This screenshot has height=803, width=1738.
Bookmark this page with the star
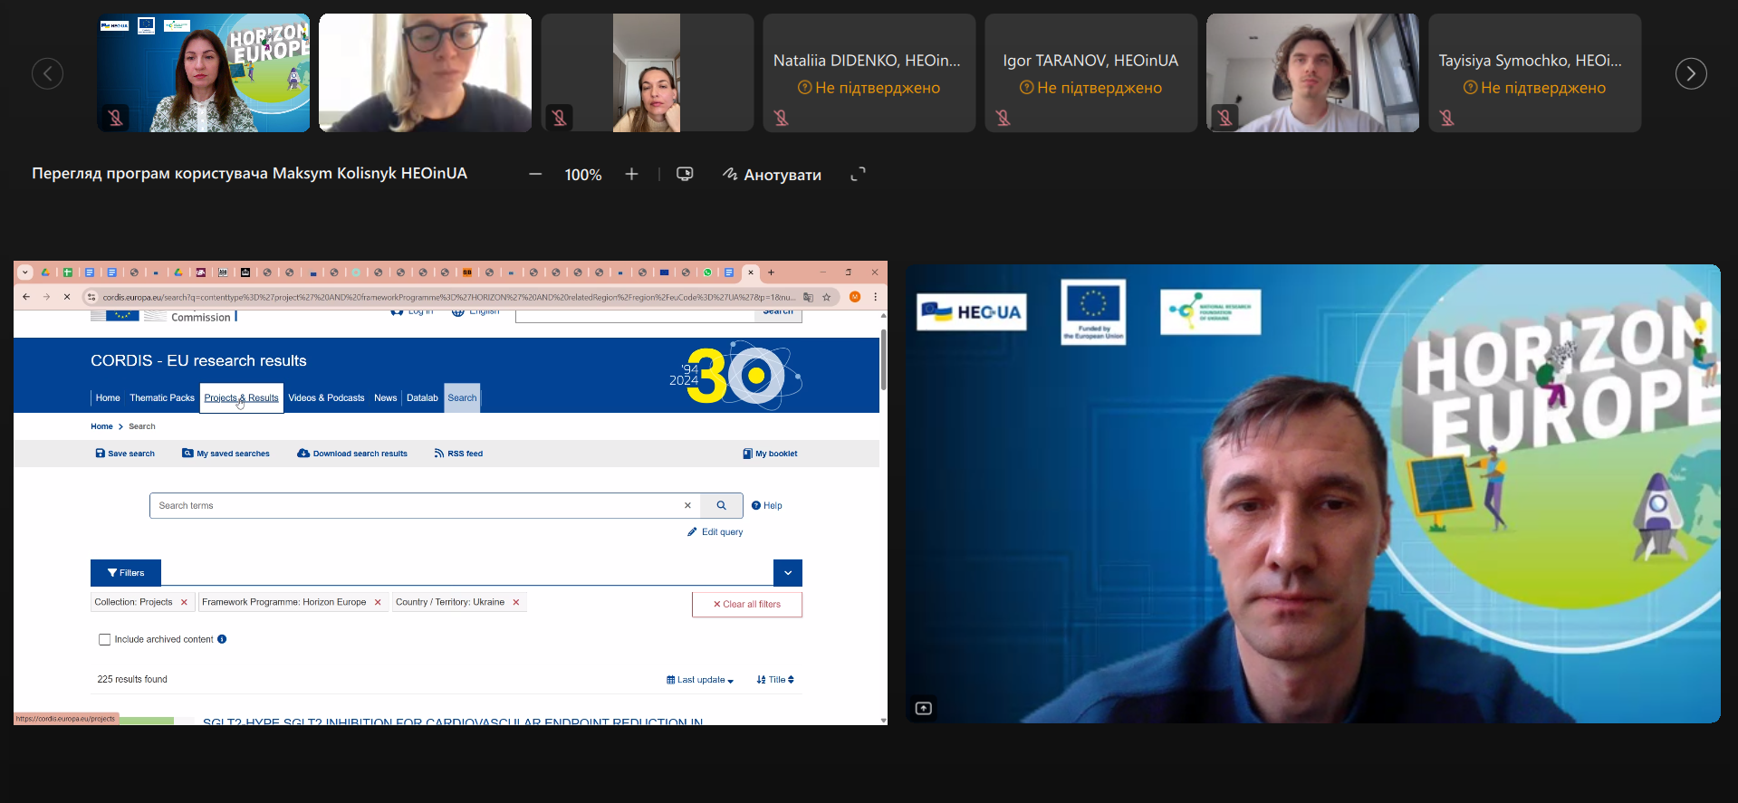point(826,296)
